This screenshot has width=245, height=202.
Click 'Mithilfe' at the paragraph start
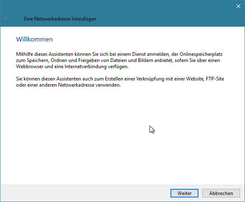[25, 54]
